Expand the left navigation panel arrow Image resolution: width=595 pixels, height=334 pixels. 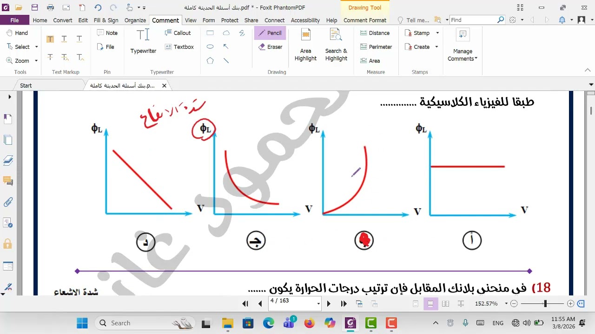pos(10,97)
